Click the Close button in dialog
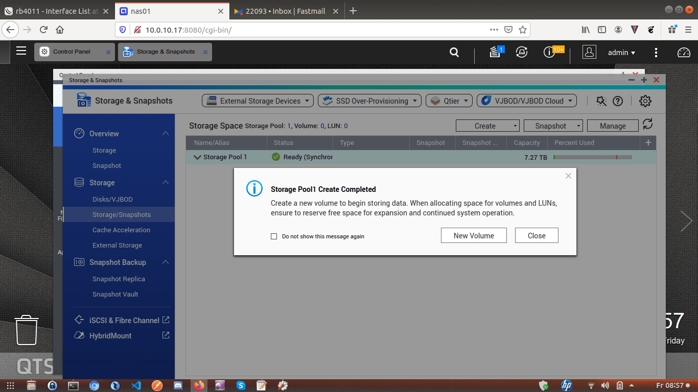The height and width of the screenshot is (392, 698). pos(537,235)
